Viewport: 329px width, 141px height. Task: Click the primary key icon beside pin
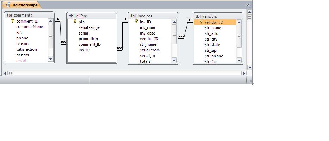click(x=75, y=21)
